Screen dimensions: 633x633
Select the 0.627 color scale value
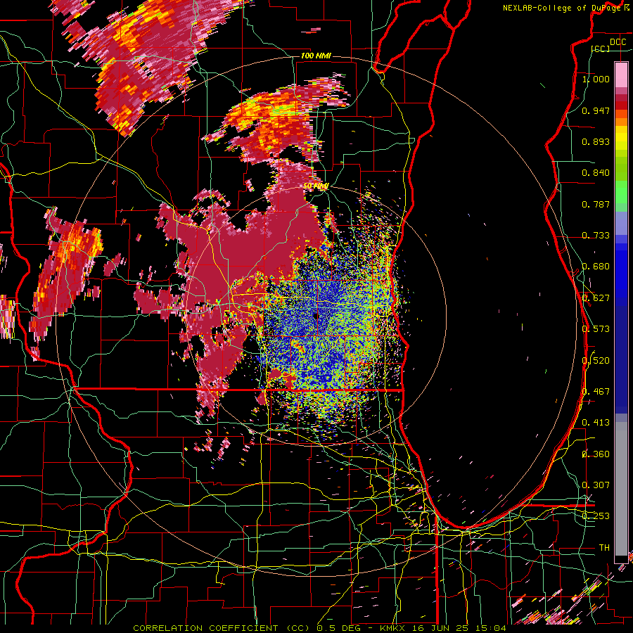point(596,298)
